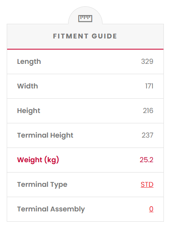
Task: Click the semicircle tab holding the ruler
Action: point(85,15)
